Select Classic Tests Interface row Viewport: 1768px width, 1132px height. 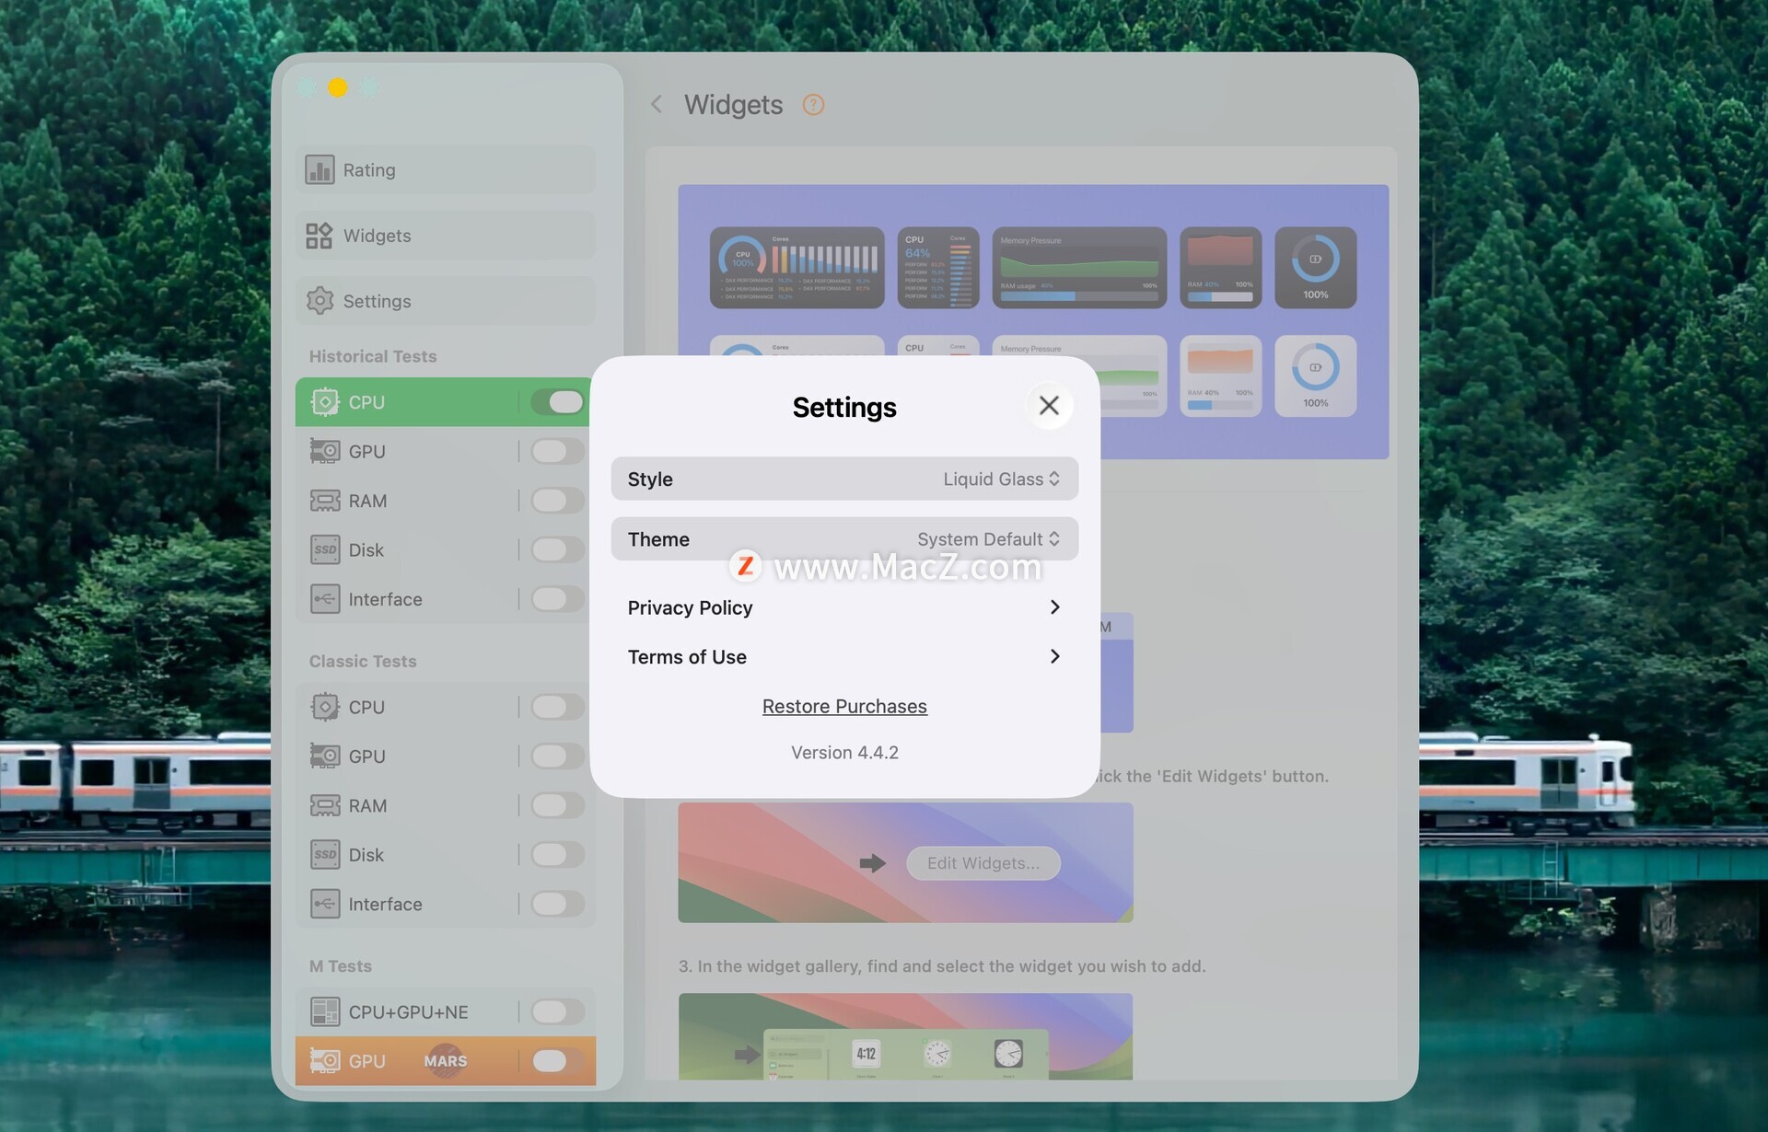point(446,904)
